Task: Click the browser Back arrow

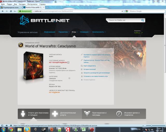Action: point(3,11)
